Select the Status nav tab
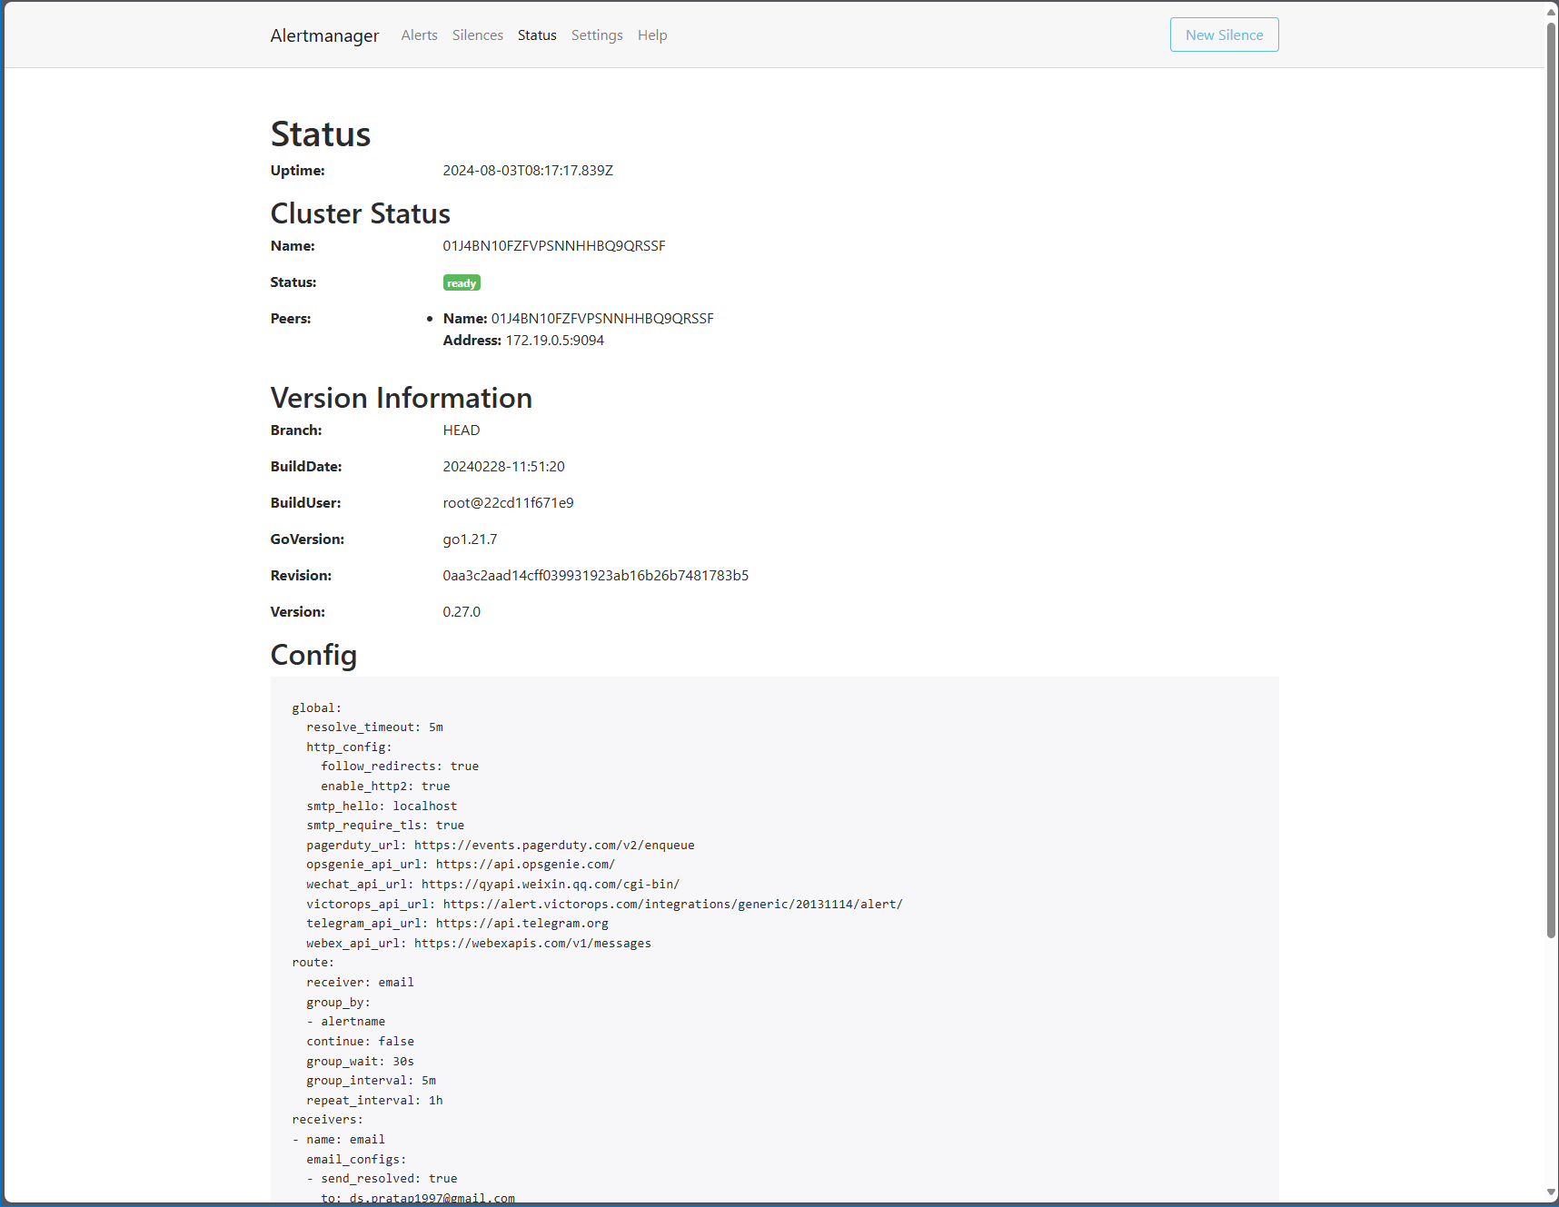The height and width of the screenshot is (1207, 1559). click(x=537, y=35)
